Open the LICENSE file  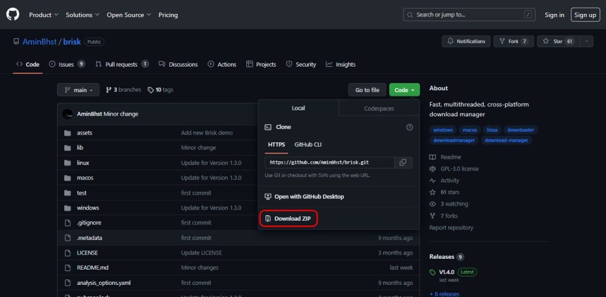pyautogui.click(x=87, y=253)
